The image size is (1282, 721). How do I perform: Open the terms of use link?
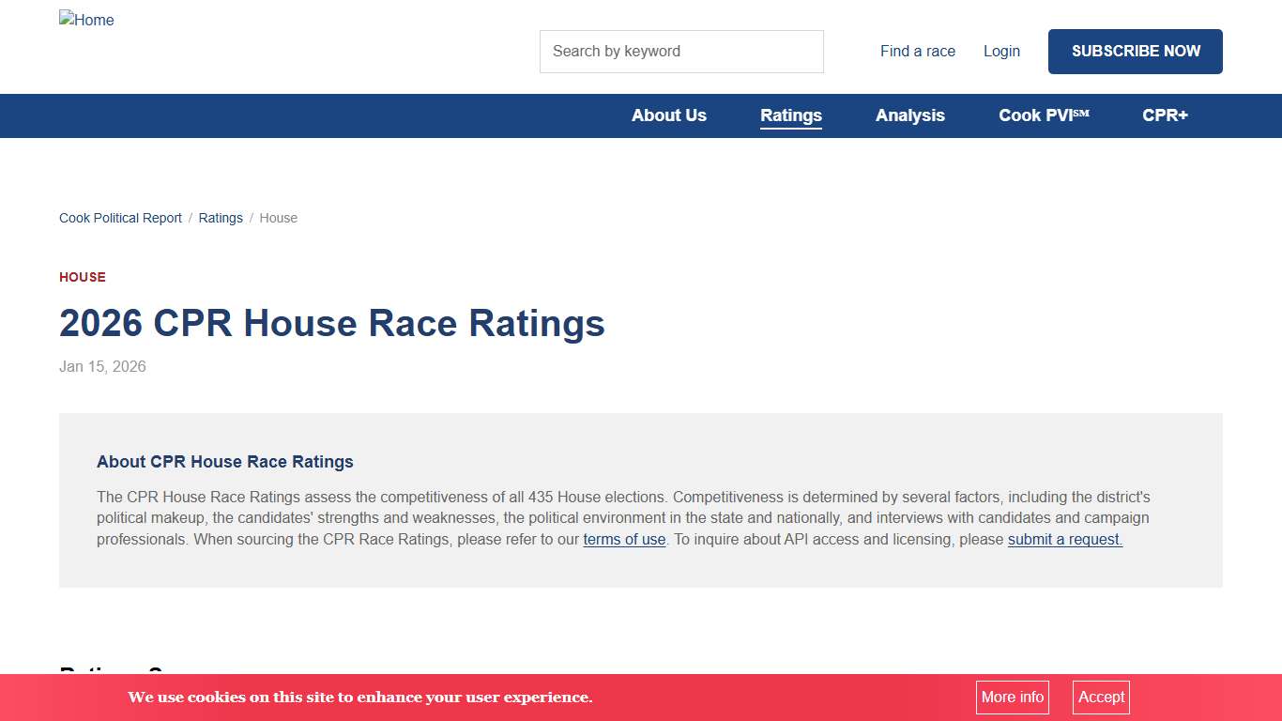point(624,540)
